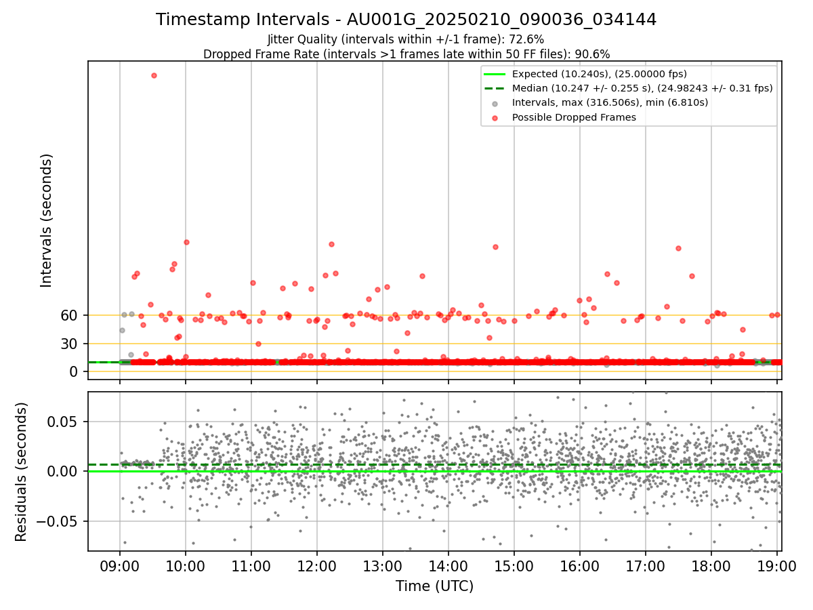813x610 pixels.
Task: Click the legend entry starting 'Median (10.247'
Action: (x=642, y=88)
